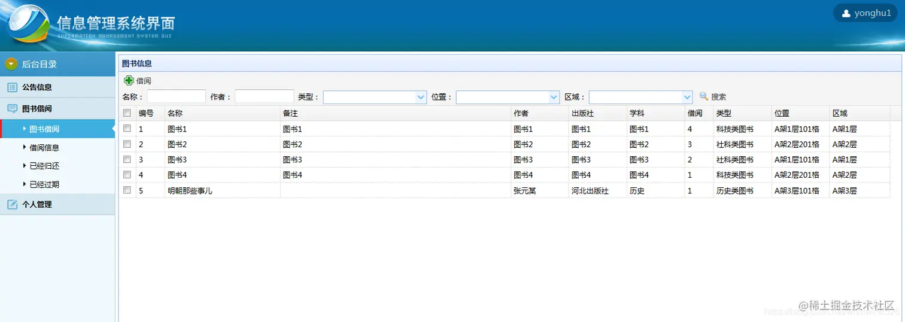
Task: Sort by the 编号 column header
Action: (x=151, y=113)
